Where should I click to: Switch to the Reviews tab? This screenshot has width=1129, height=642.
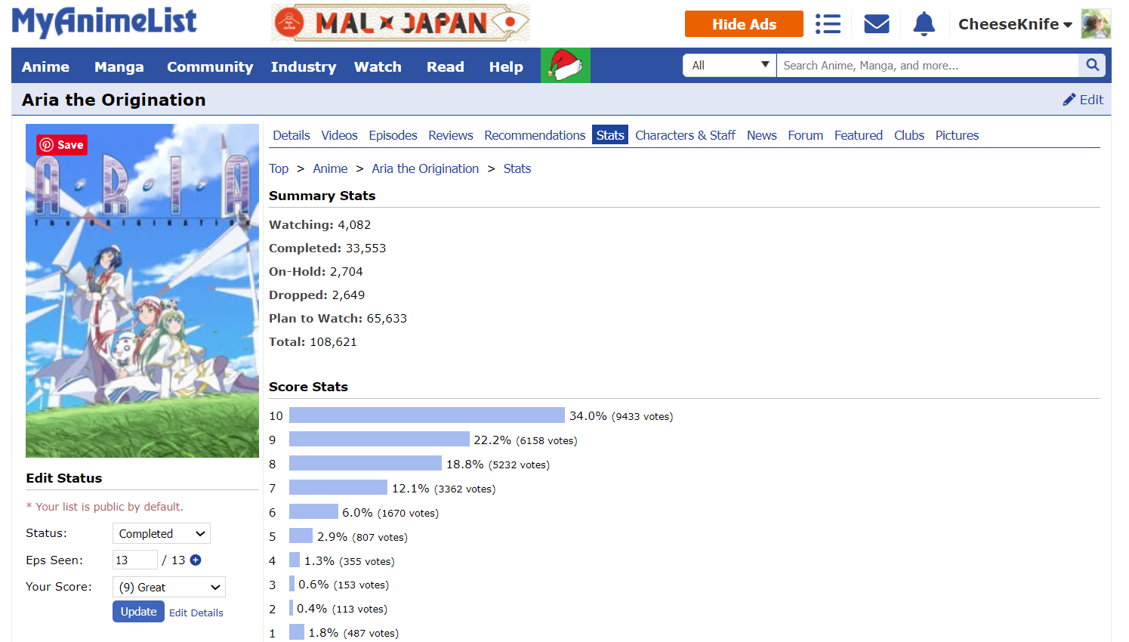[451, 135]
